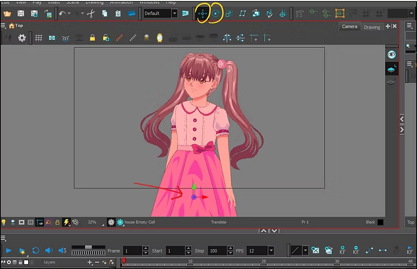Toggle sound scrubbing speaker S icon

click(63, 250)
